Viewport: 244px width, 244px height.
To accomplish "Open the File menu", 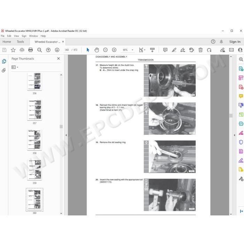I will coord(3,36).
